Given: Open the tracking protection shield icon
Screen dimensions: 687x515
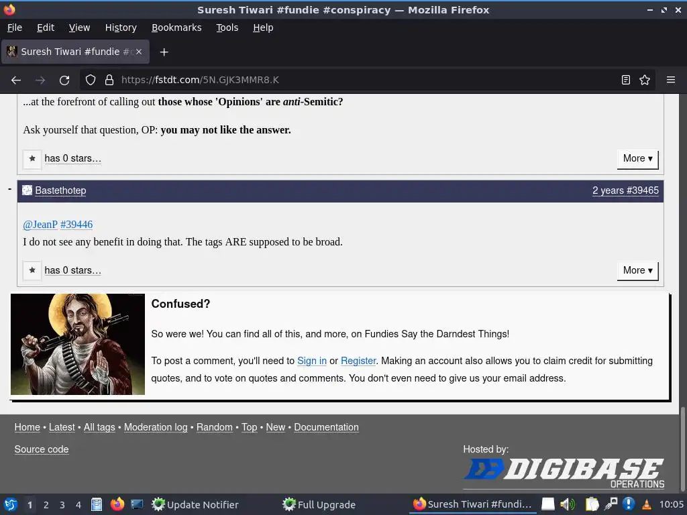Looking at the screenshot, I should click(x=91, y=80).
